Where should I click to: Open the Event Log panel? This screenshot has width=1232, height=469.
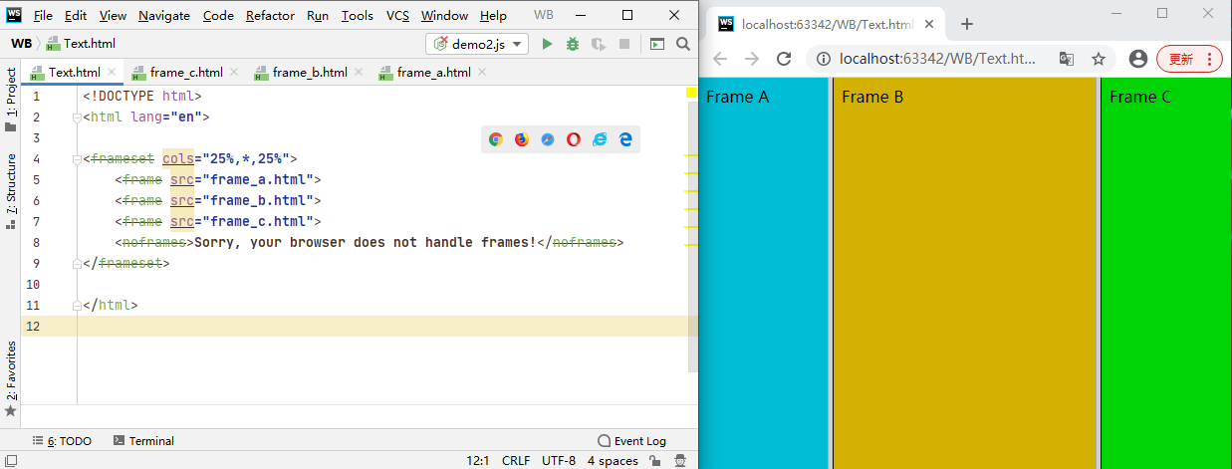tap(631, 441)
